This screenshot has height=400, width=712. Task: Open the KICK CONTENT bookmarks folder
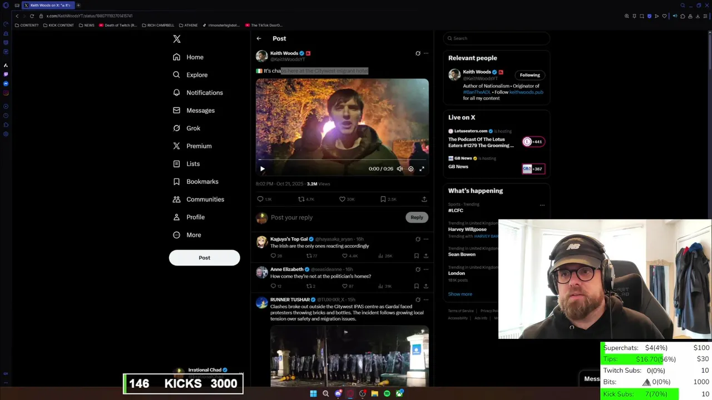(58, 25)
